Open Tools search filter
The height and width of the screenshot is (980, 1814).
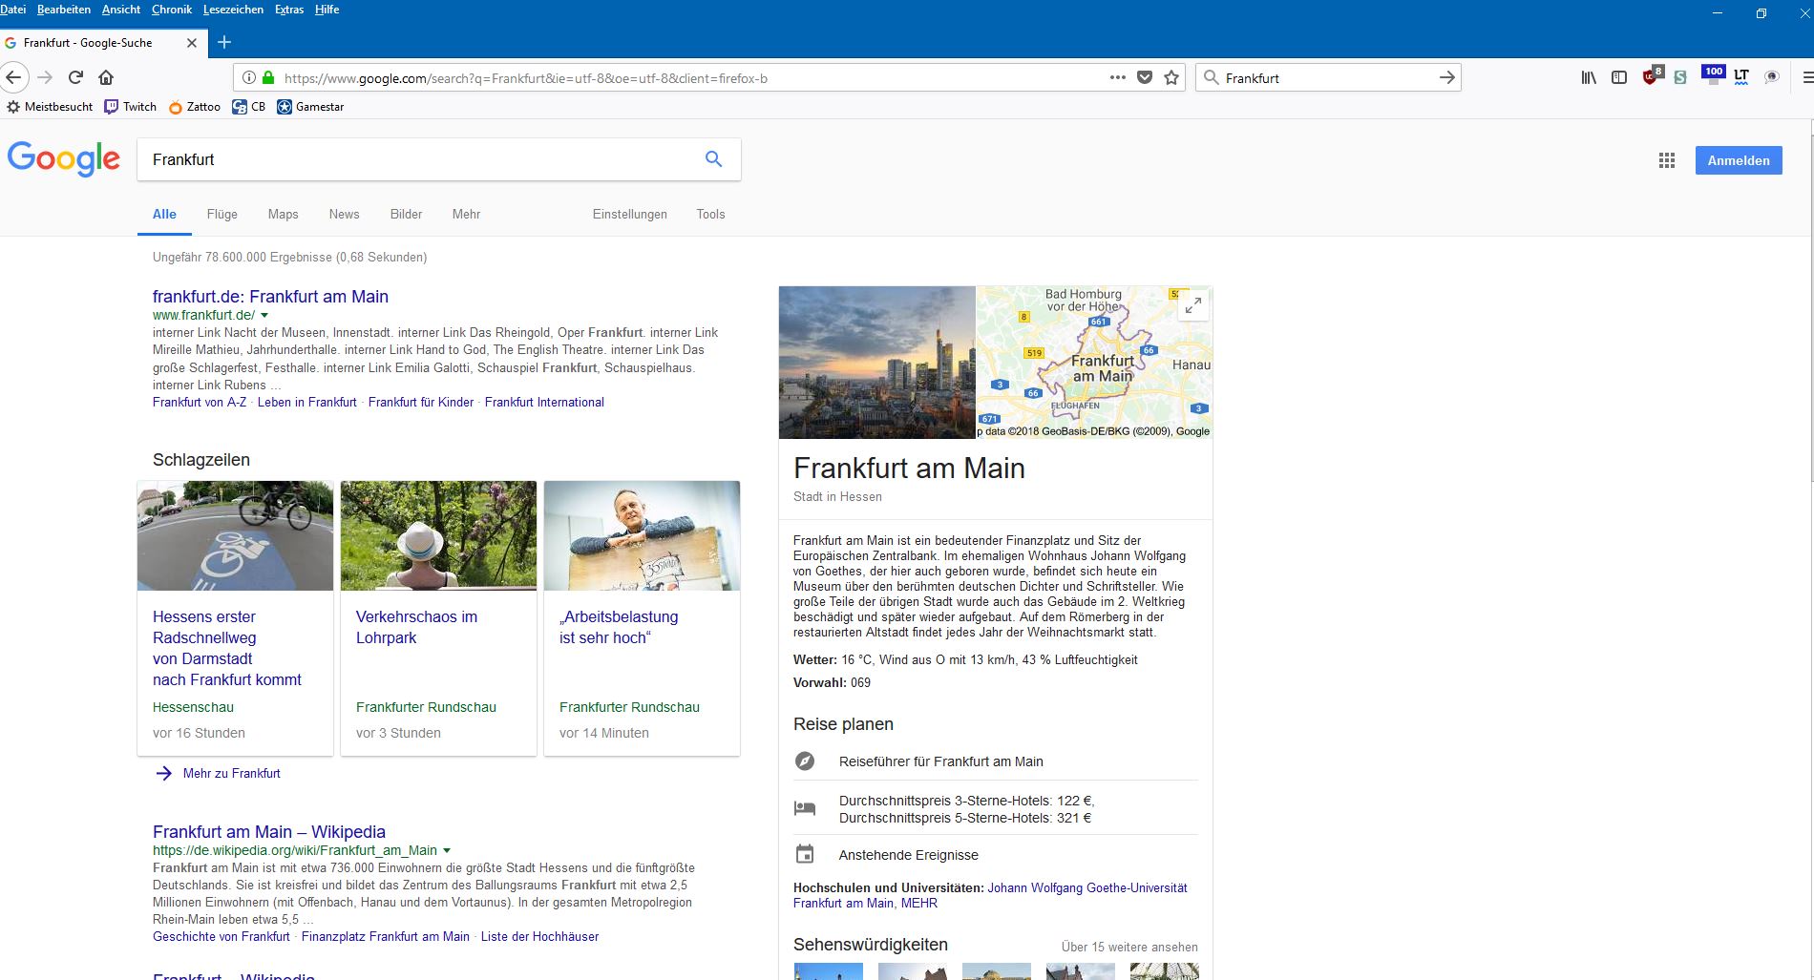[710, 215]
